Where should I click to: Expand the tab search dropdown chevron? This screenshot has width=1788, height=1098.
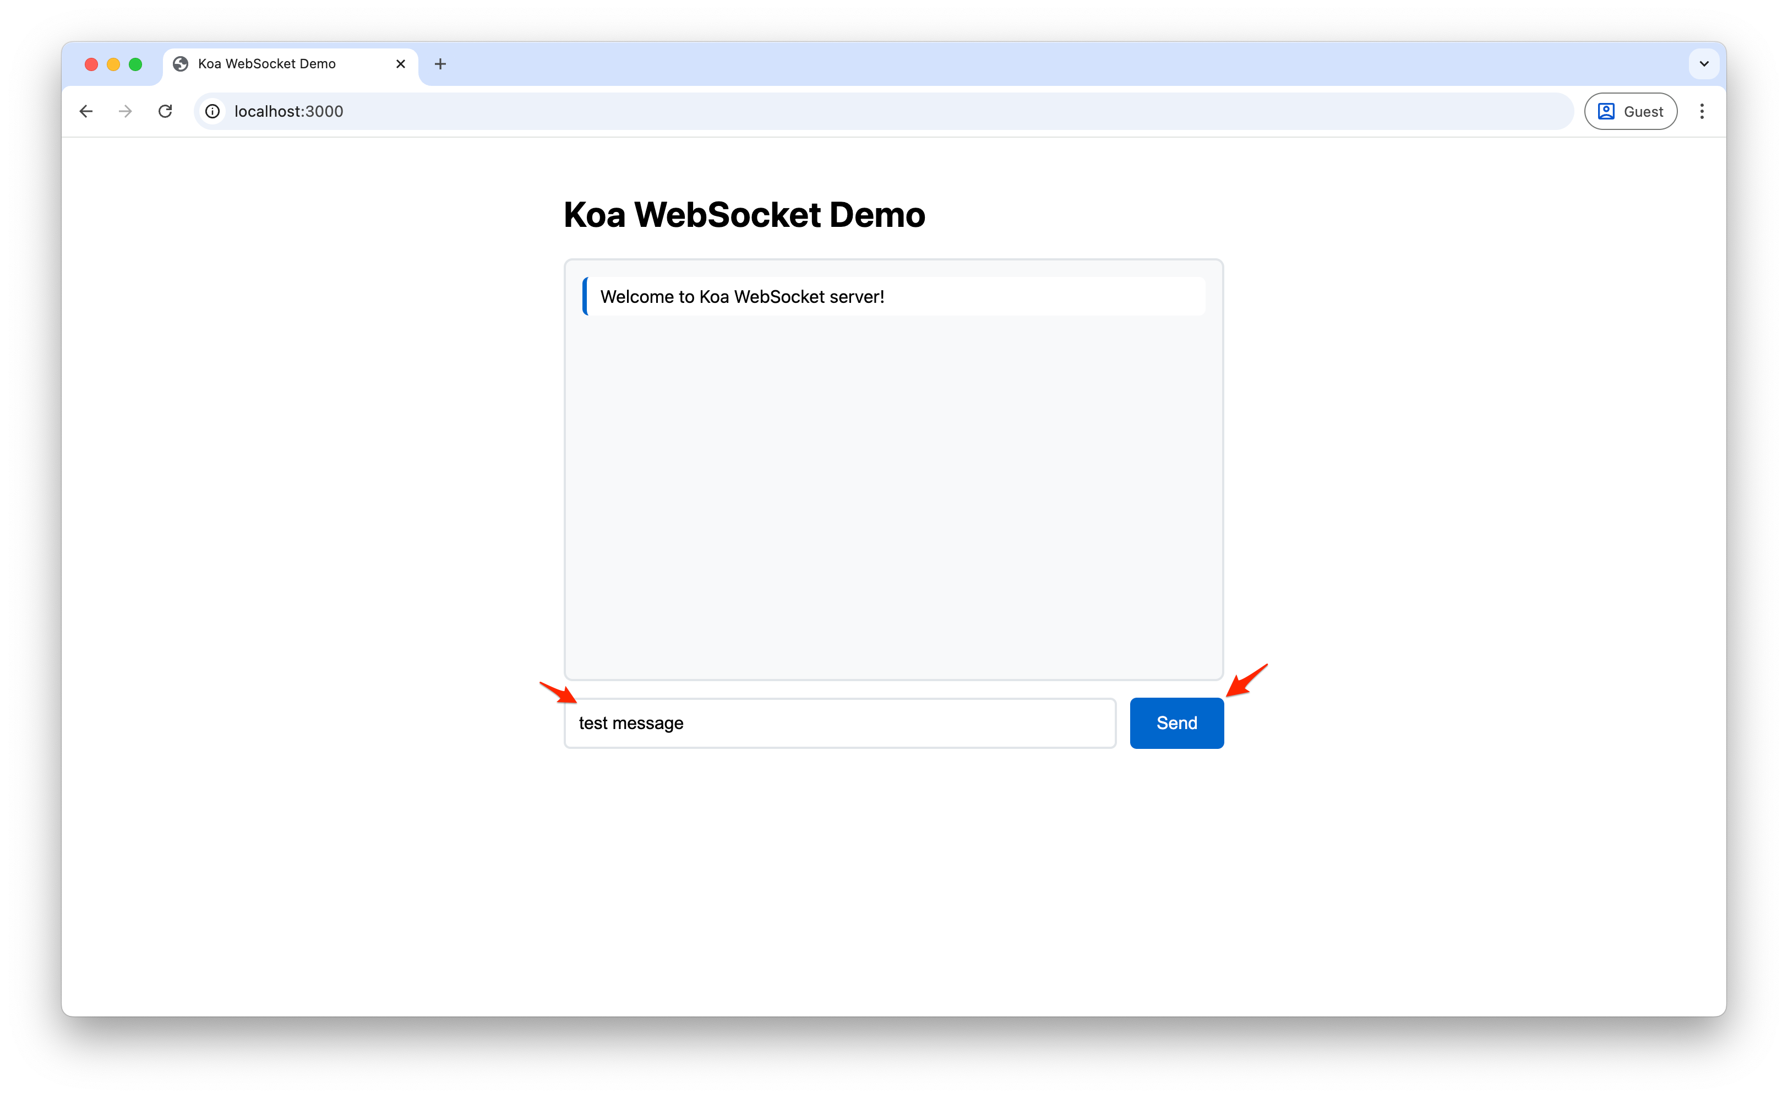[1704, 64]
